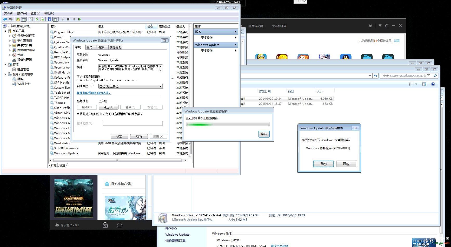Select the Windows Update service row
The width and height of the screenshot is (451, 247).
(x=119, y=153)
